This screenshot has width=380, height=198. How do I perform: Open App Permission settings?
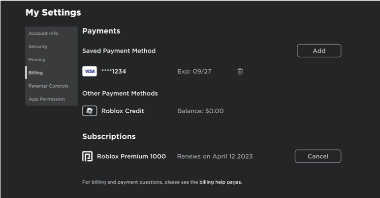(46, 99)
